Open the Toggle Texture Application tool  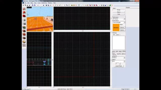(x=24, y=27)
